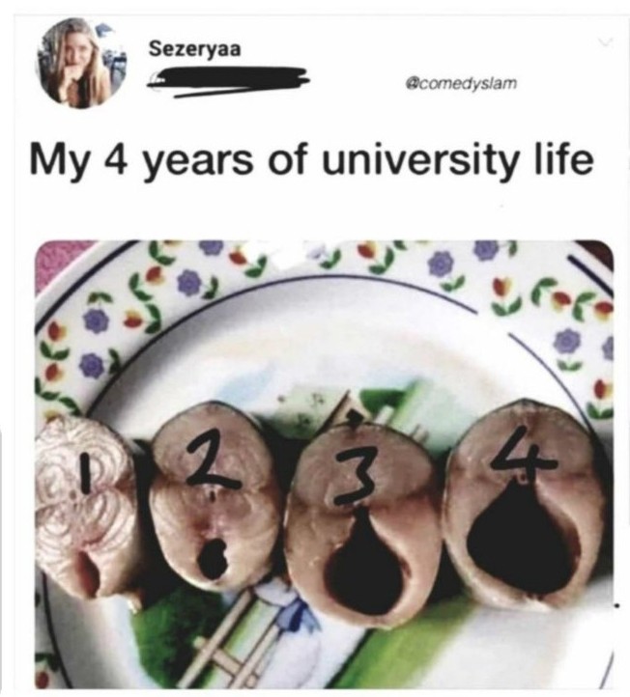Click the @comedyslam watermark

462,83
